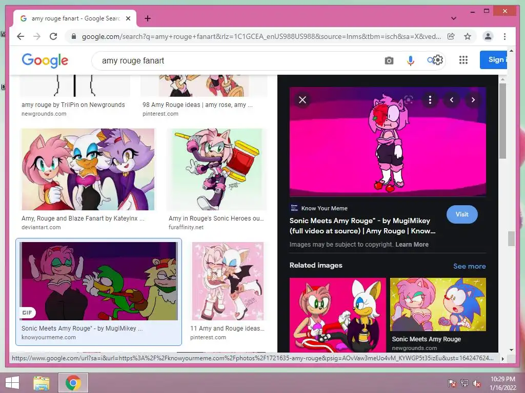Click the Chrome taskbar icon
Viewport: 525px width, 393px height.
tap(73, 383)
